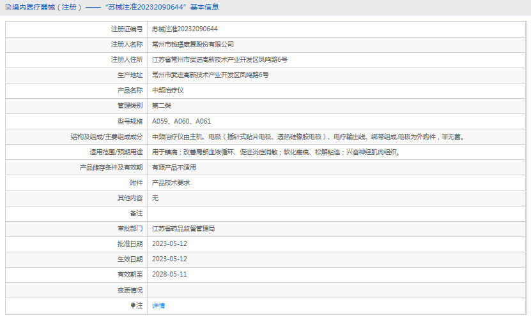Screen dimensions: 531x318
Task: Select model spec A059、A060、A061
Action: click(x=181, y=121)
